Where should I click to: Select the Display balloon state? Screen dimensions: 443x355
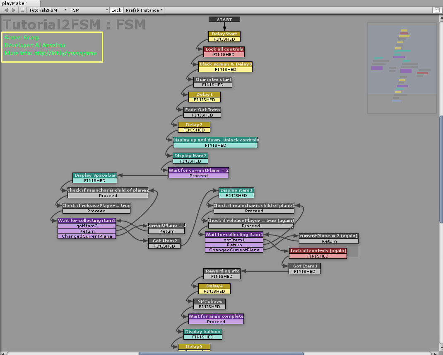(203, 332)
